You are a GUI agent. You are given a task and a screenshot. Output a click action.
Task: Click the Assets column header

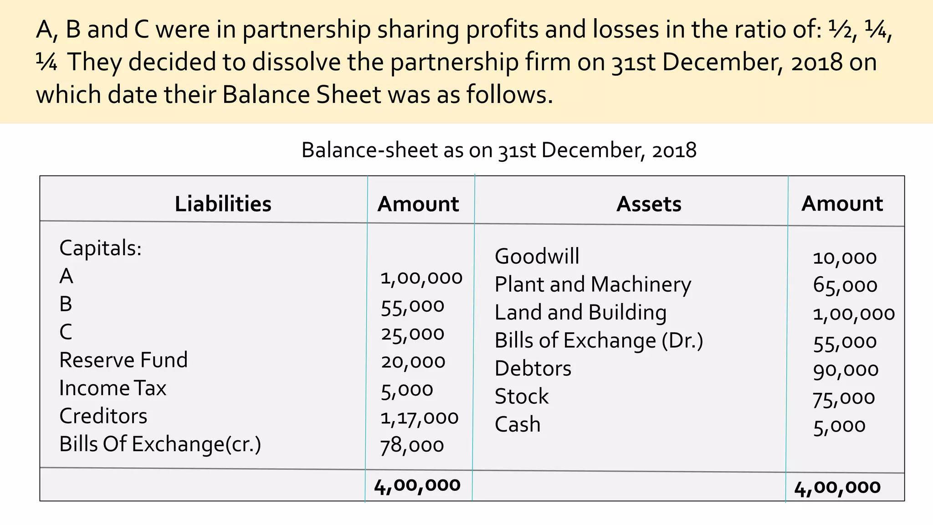pos(649,204)
